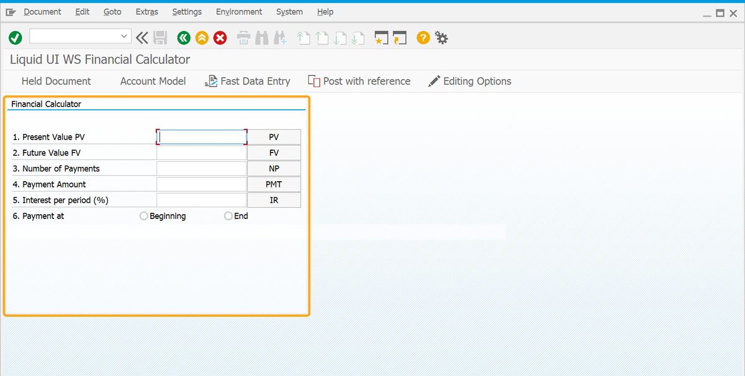The width and height of the screenshot is (745, 376).
Task: Click the "5. Interest per period (%)" label
Action: (61, 200)
